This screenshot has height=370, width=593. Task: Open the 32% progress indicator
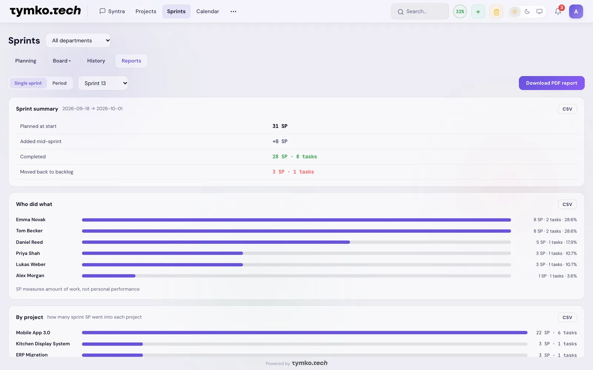pos(460,11)
